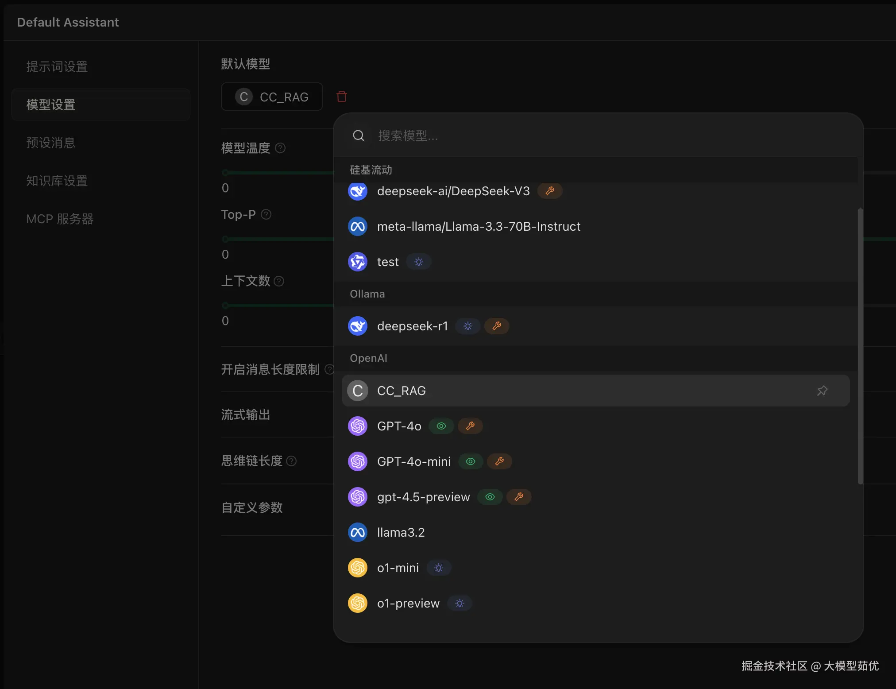Go to MCP 服务器 settings
The width and height of the screenshot is (896, 689).
click(60, 219)
